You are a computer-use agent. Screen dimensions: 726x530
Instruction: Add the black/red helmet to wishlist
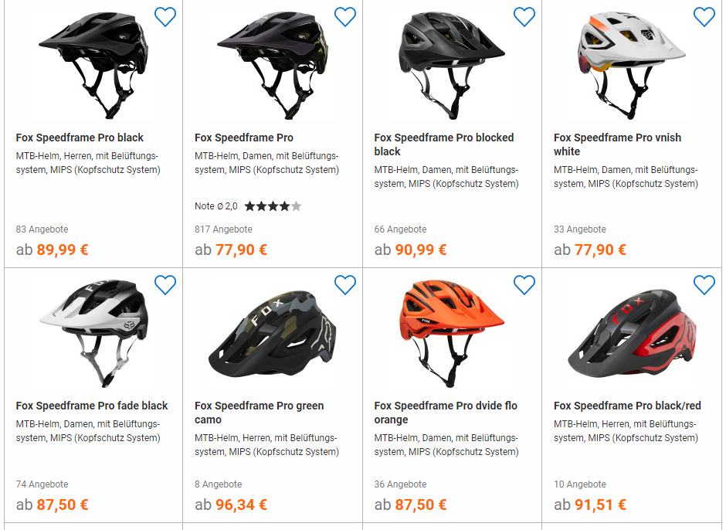point(704,285)
